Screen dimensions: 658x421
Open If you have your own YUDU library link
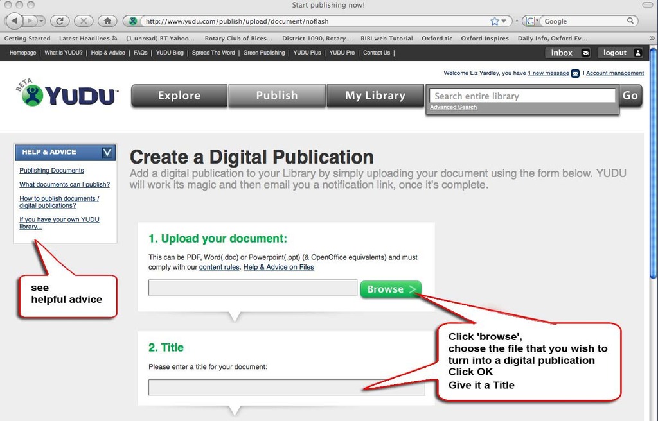(x=59, y=223)
